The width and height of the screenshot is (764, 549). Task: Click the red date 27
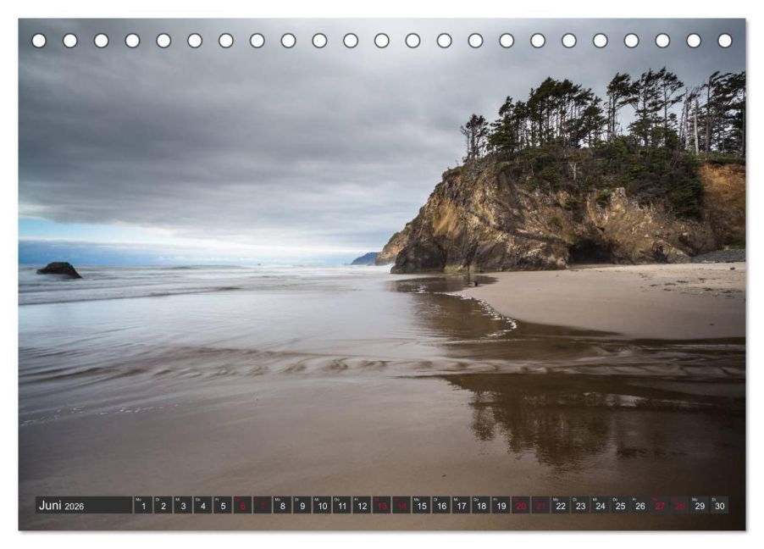[660, 505]
